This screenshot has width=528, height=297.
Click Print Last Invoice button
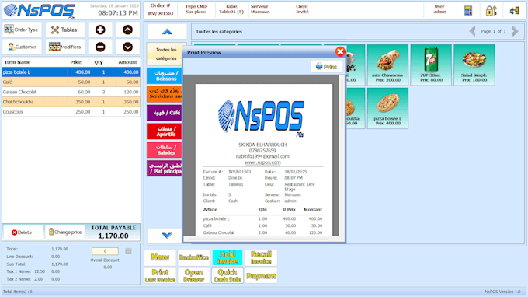coord(160,275)
